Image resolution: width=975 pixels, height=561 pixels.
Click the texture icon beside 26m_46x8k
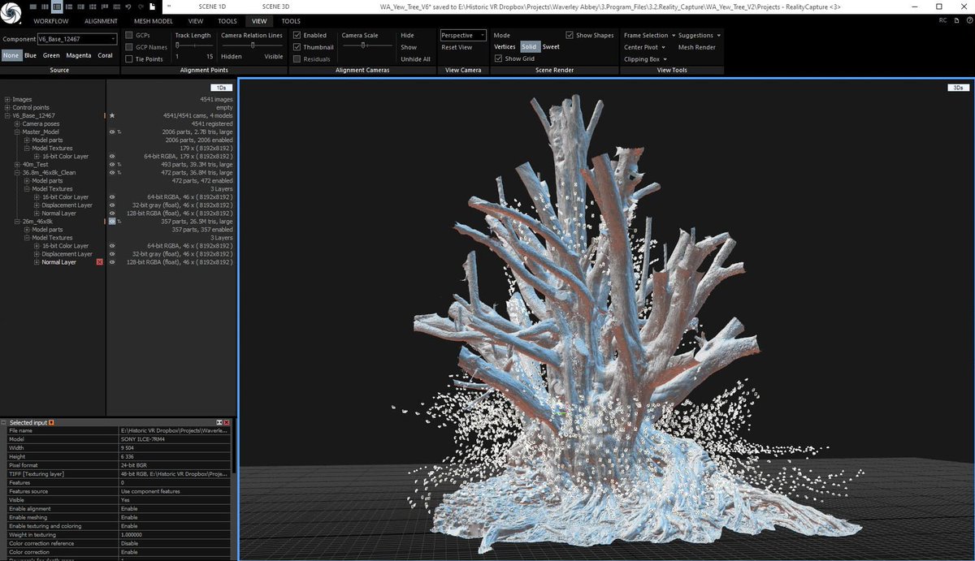point(119,222)
